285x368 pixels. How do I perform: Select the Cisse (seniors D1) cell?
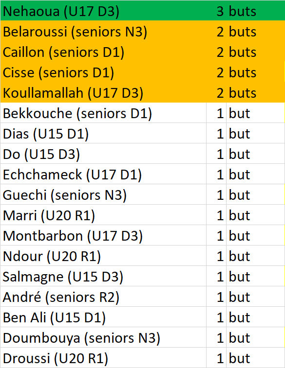pyautogui.click(x=103, y=72)
